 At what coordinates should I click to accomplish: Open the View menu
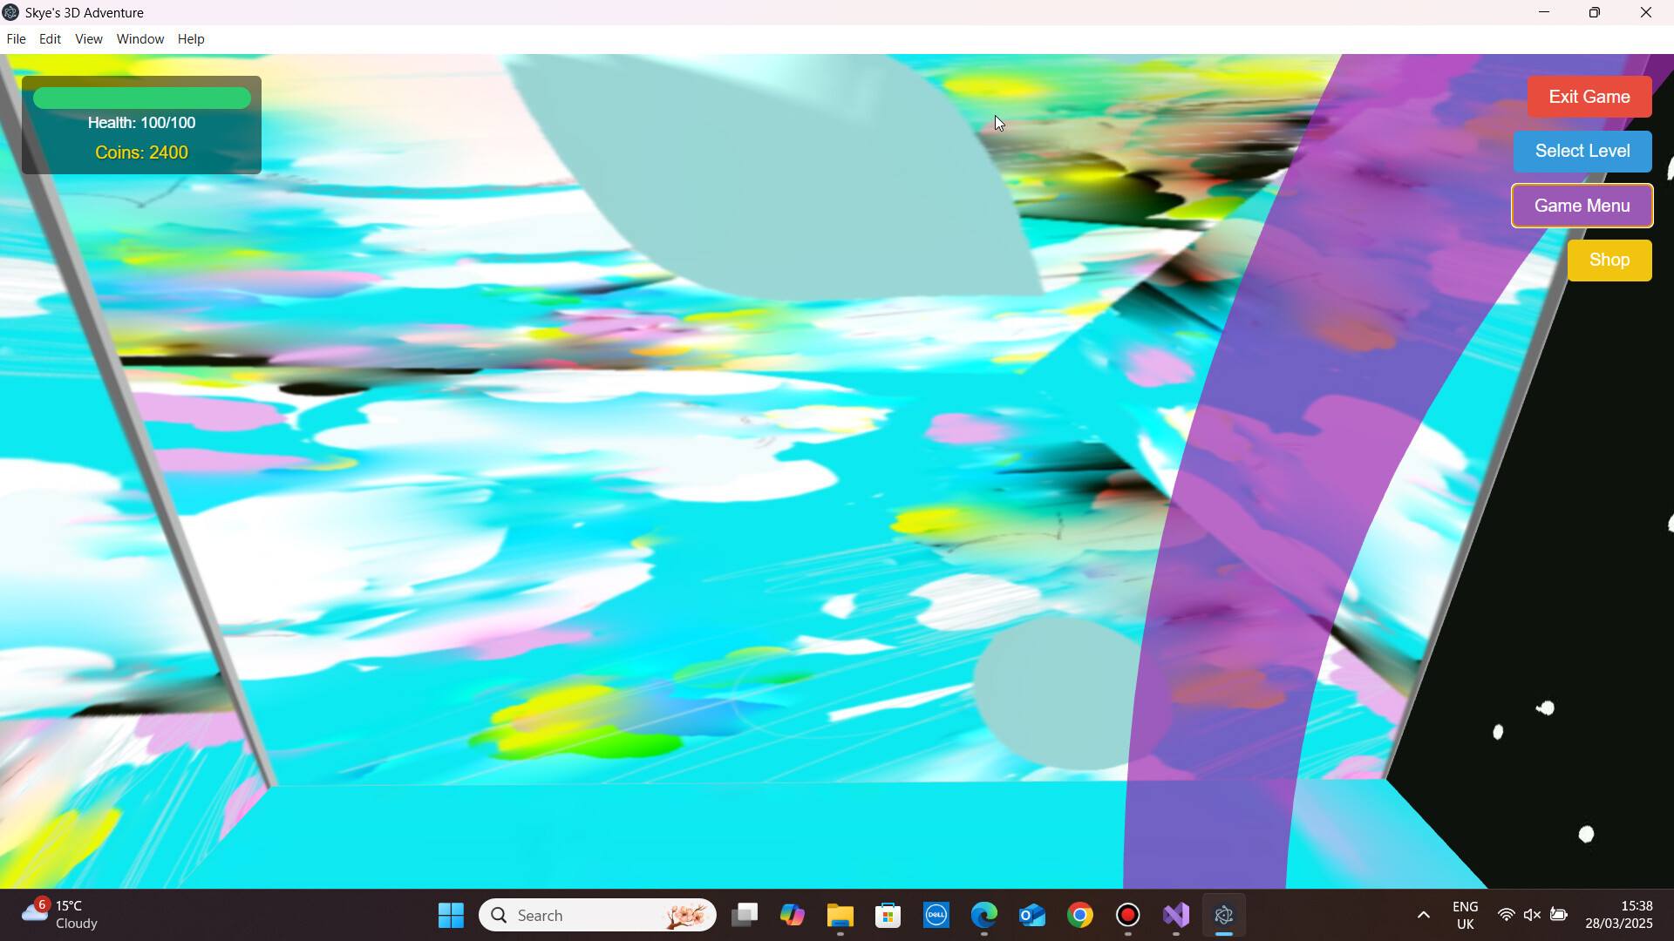click(x=88, y=39)
